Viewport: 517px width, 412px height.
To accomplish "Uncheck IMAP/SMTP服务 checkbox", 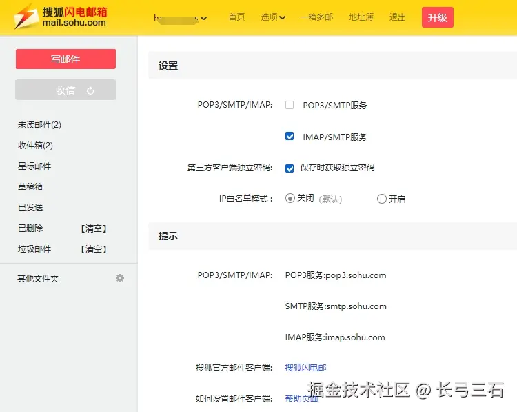I will pos(290,136).
